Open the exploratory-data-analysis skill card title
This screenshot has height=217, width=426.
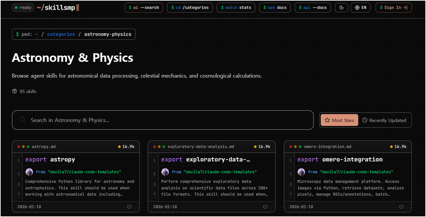pos(218,159)
